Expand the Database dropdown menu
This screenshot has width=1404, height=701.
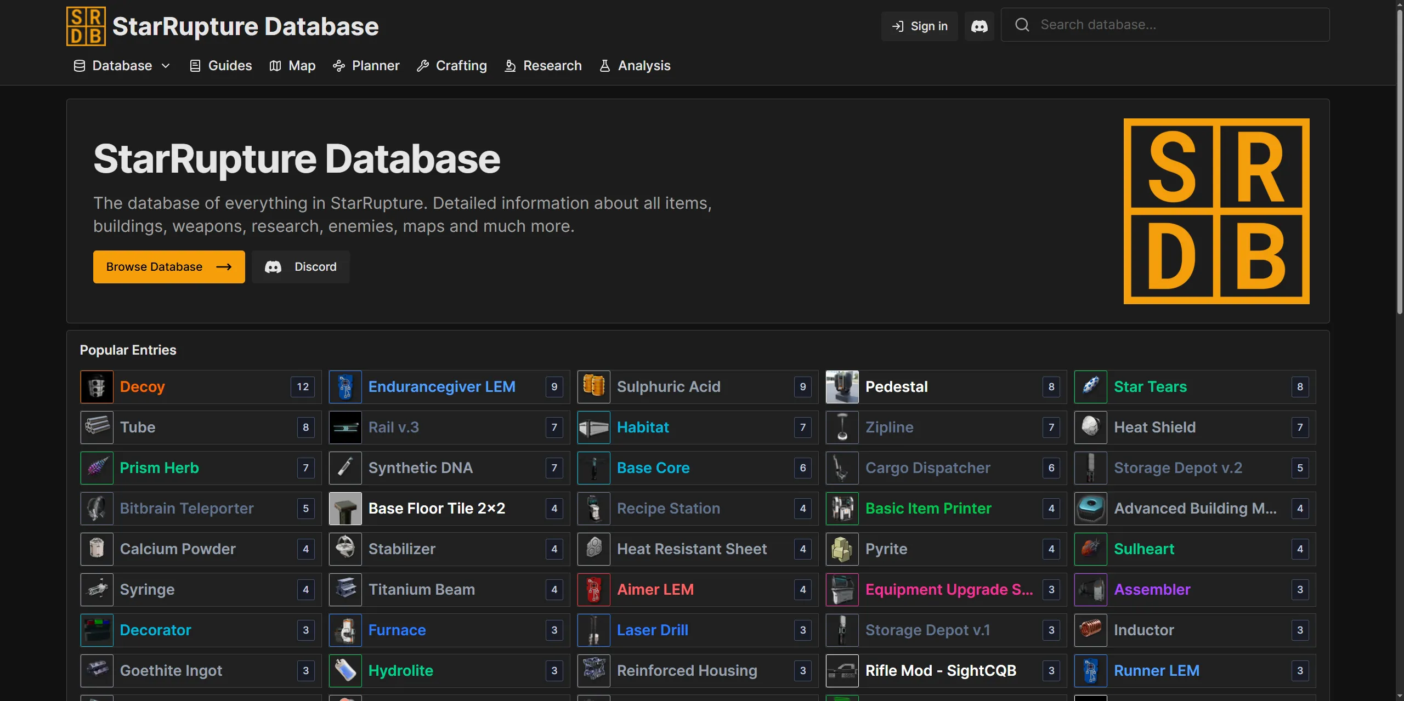pos(122,66)
